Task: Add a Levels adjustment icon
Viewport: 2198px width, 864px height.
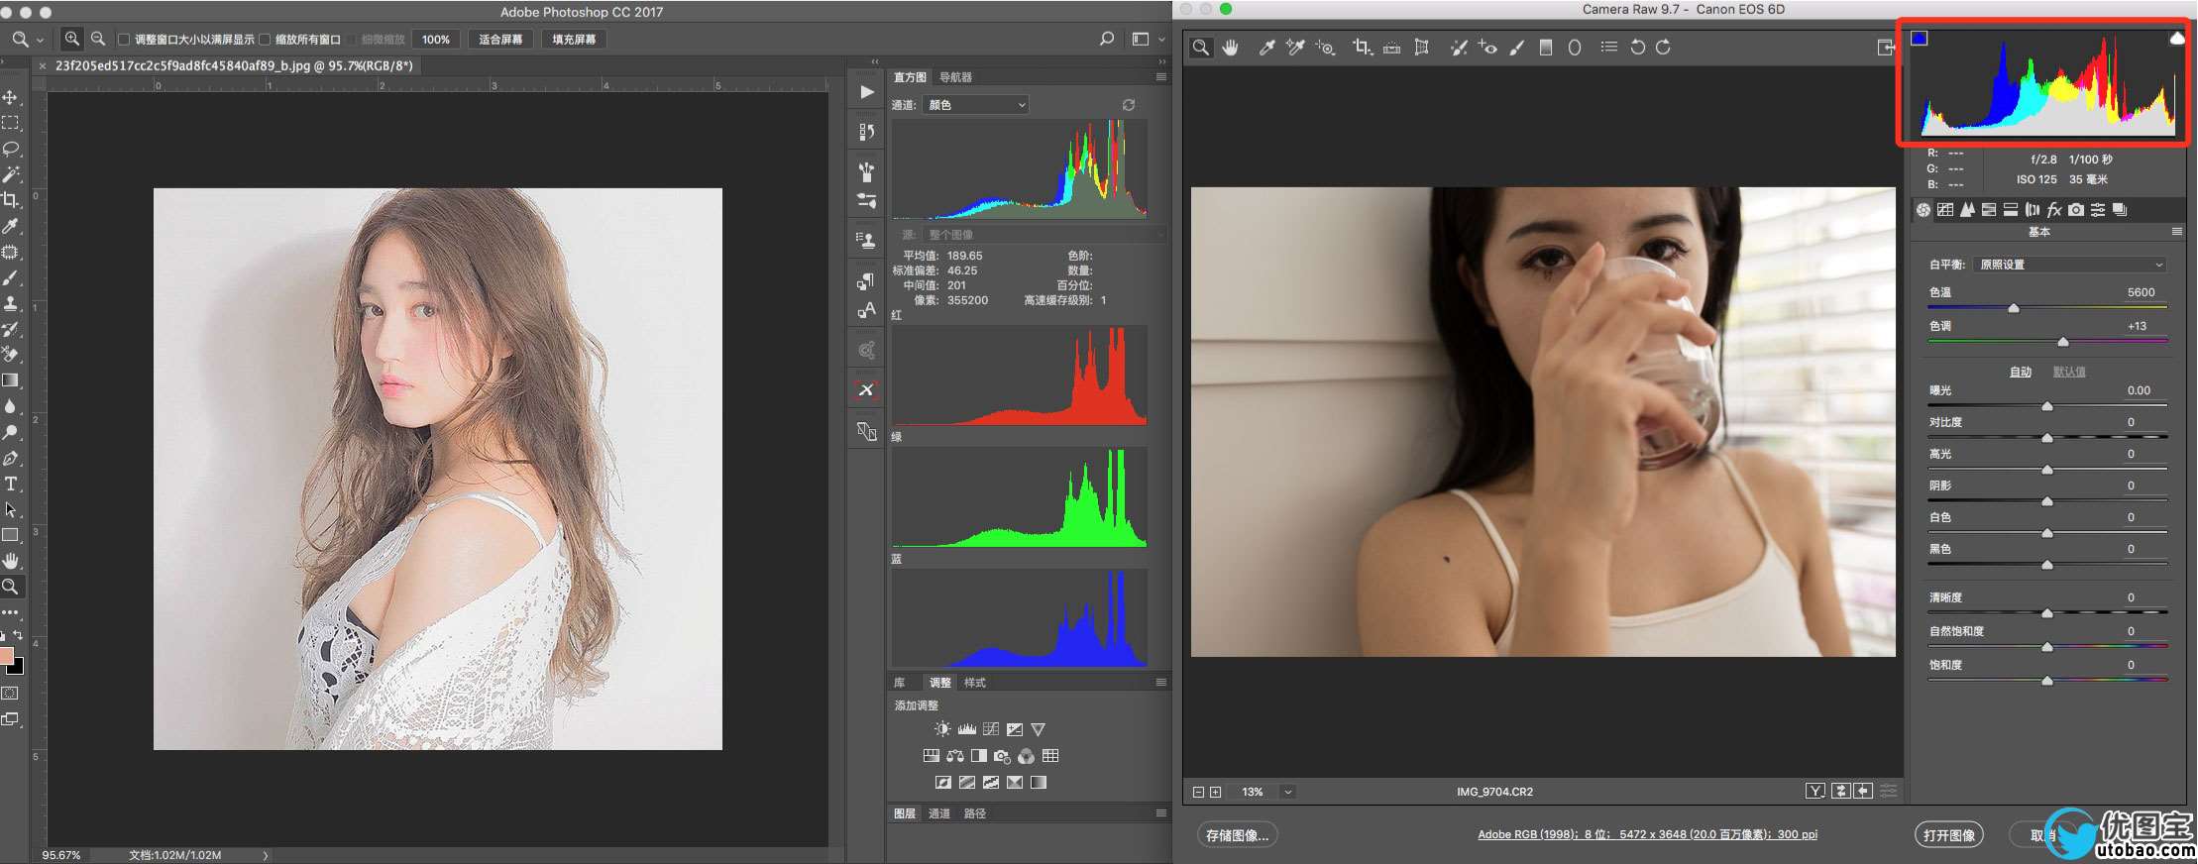Action: 966,729
